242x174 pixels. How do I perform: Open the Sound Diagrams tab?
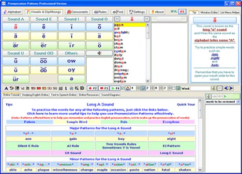click(110, 95)
